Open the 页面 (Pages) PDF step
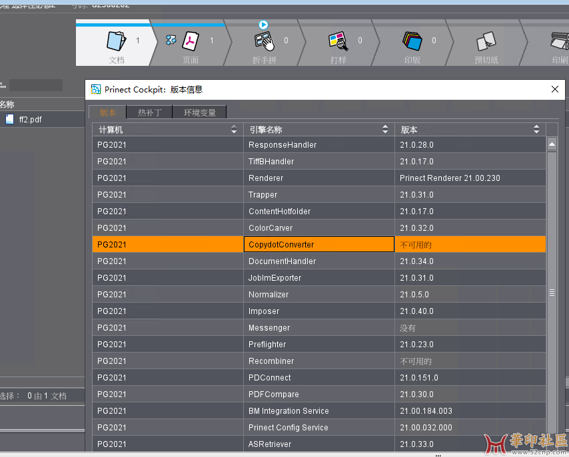569x457 pixels. pos(191,42)
